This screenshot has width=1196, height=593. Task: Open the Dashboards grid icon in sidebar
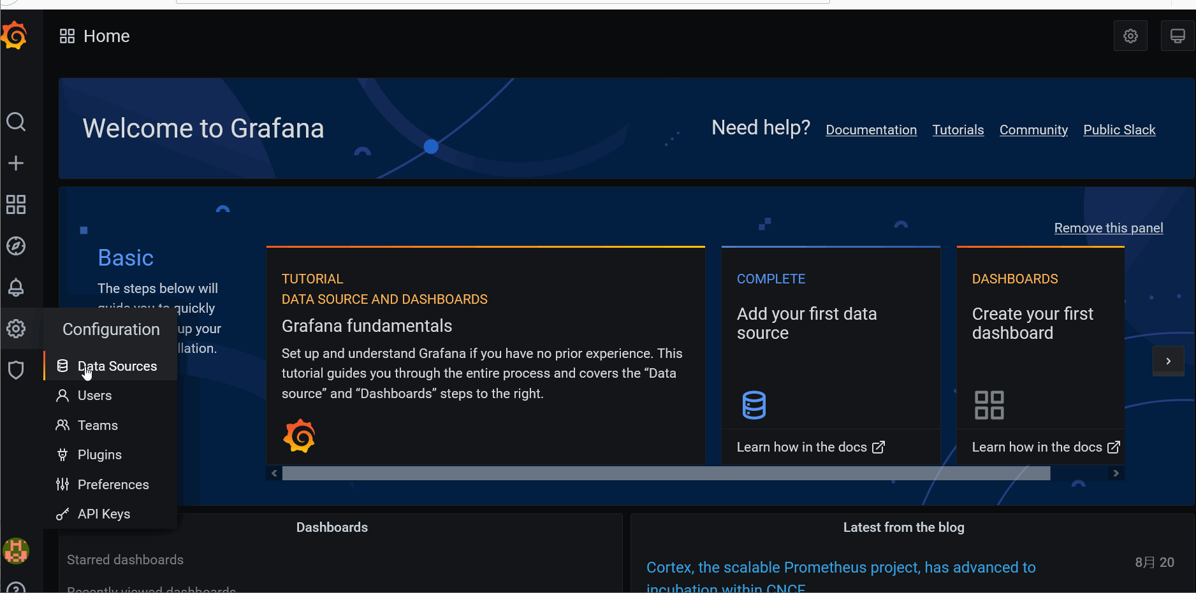click(x=16, y=204)
